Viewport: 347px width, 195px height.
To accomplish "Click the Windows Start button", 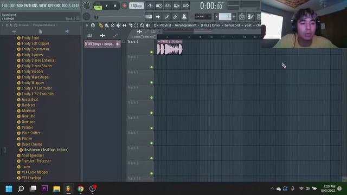I will (x=9, y=188).
